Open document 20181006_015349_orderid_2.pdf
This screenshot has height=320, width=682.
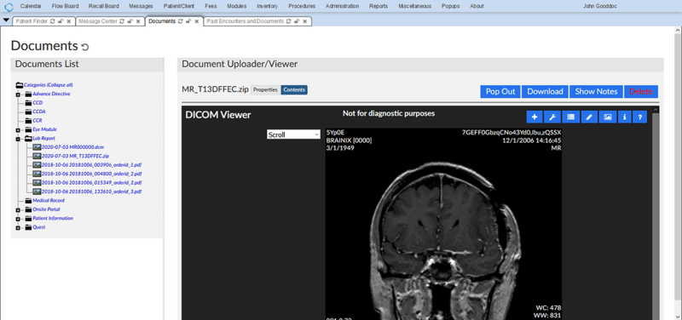click(x=92, y=183)
